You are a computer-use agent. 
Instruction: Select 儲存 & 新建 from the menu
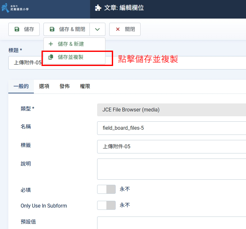[x=71, y=44]
